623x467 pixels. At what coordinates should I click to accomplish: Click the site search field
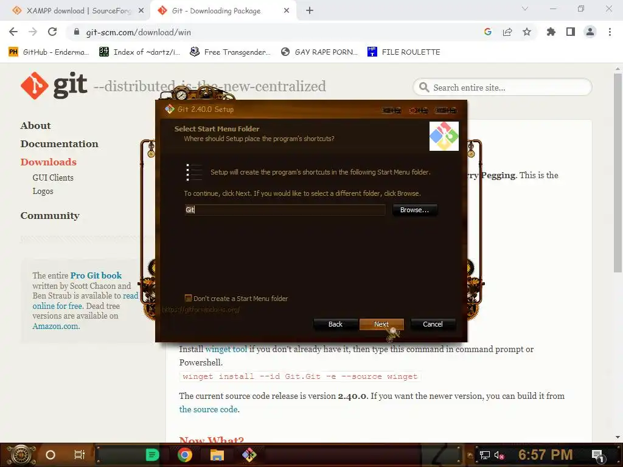point(503,88)
